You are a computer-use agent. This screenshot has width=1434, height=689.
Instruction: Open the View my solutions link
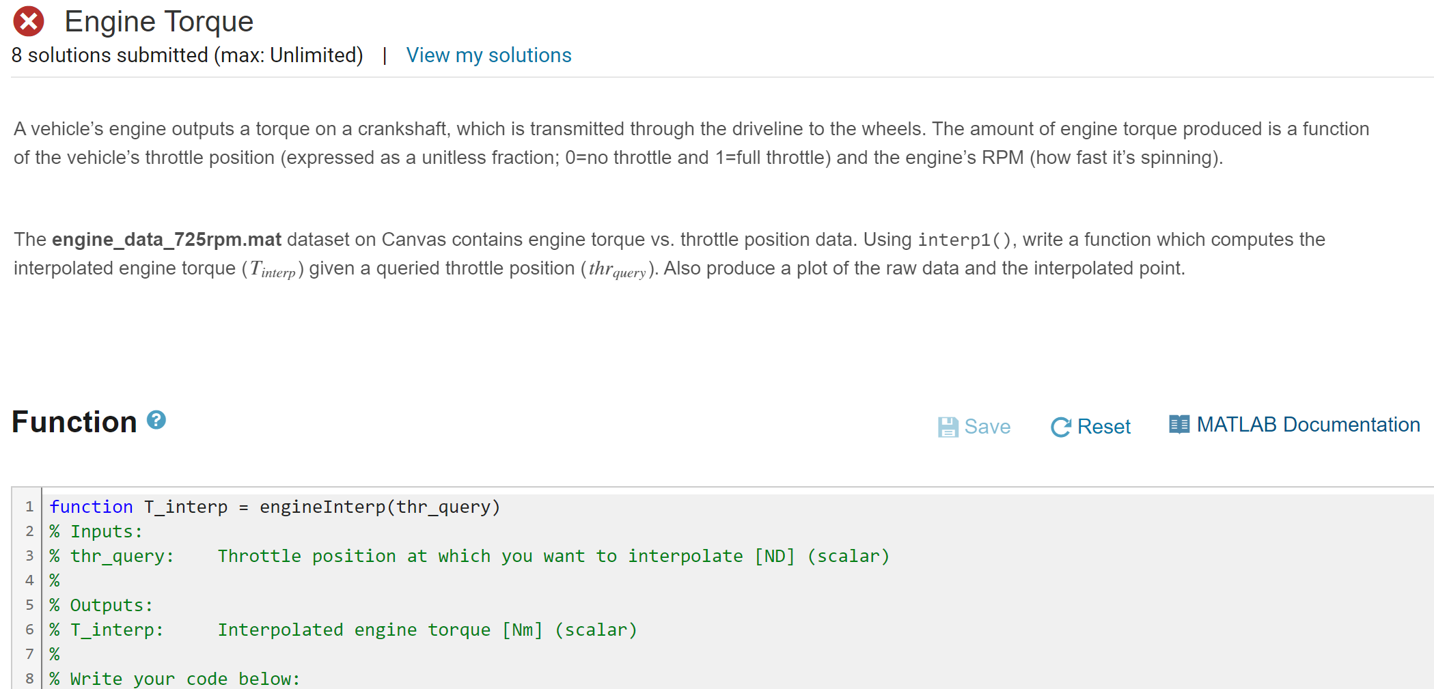coord(488,55)
